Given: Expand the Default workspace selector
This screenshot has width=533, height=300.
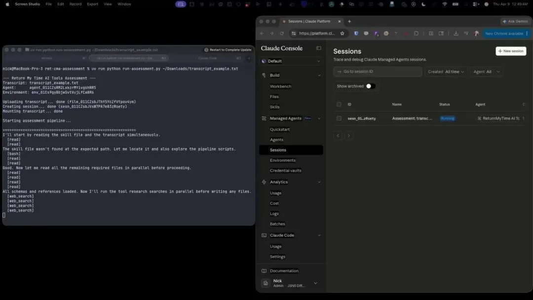Looking at the screenshot, I should 291,61.
